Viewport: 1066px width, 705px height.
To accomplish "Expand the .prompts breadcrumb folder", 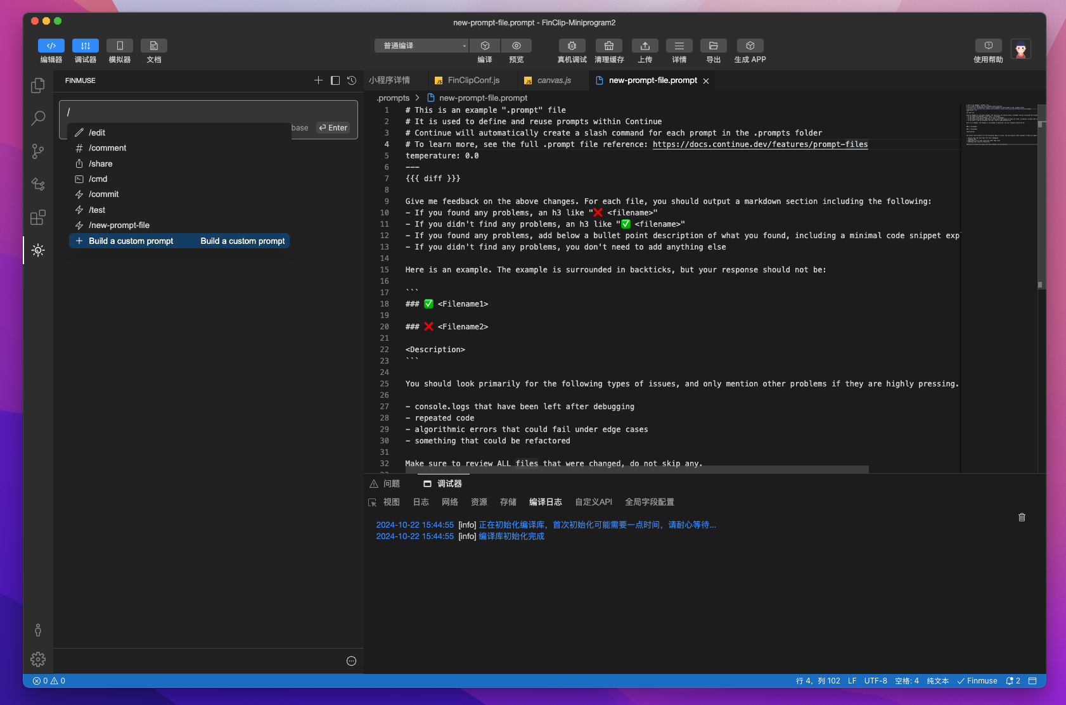I will click(393, 98).
